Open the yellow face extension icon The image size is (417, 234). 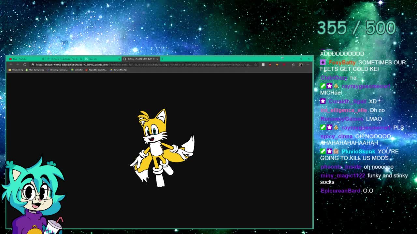pyautogui.click(x=277, y=64)
